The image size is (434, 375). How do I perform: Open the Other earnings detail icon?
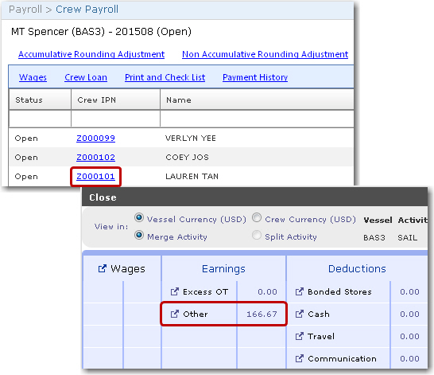pos(175,314)
